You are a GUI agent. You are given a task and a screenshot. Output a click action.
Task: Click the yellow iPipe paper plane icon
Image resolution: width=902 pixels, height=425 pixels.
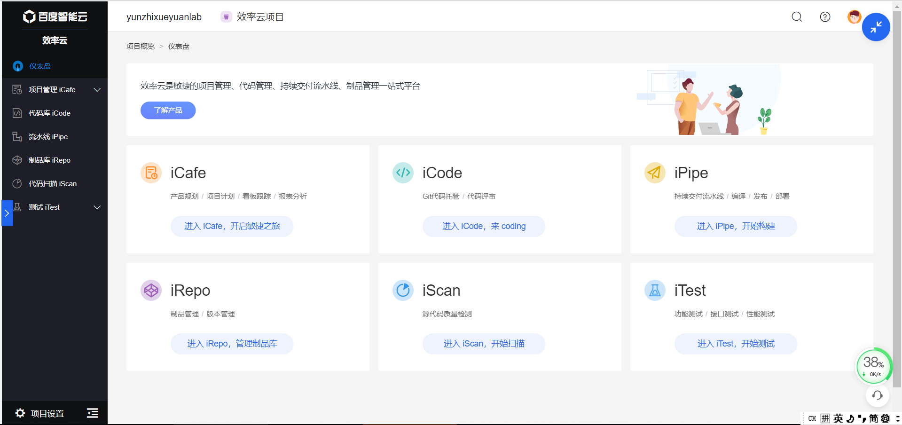pos(655,173)
